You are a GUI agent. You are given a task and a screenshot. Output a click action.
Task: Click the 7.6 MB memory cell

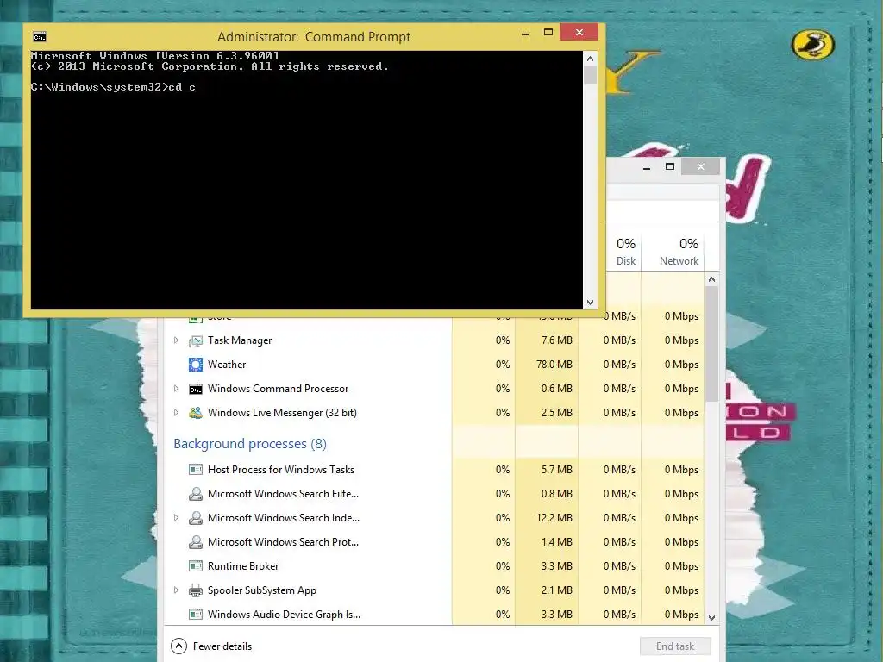(x=547, y=340)
